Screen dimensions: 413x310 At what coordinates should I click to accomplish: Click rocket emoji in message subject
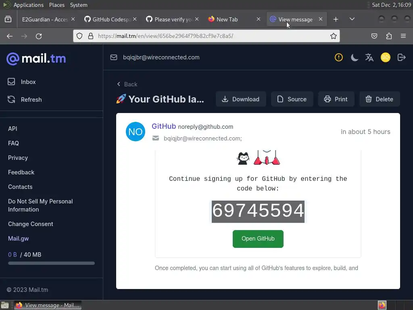coord(121,99)
